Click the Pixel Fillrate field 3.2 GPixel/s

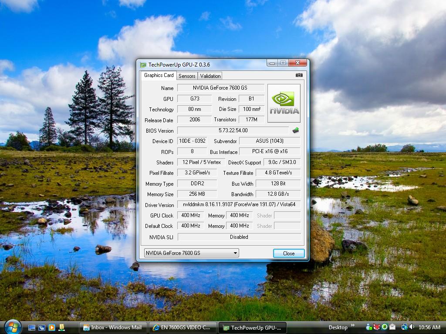click(x=197, y=173)
